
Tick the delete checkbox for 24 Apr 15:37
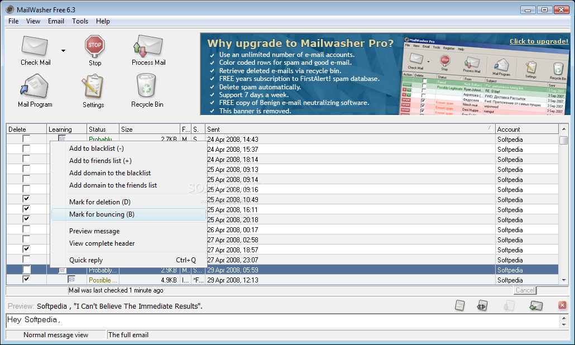pyautogui.click(x=26, y=148)
